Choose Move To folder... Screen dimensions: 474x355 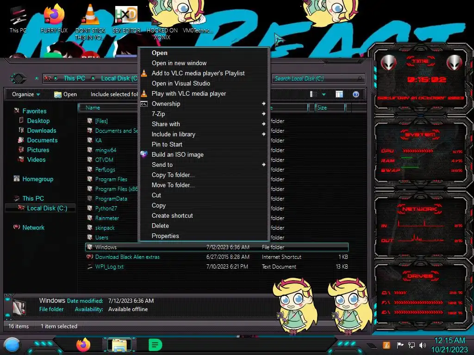click(x=204, y=185)
